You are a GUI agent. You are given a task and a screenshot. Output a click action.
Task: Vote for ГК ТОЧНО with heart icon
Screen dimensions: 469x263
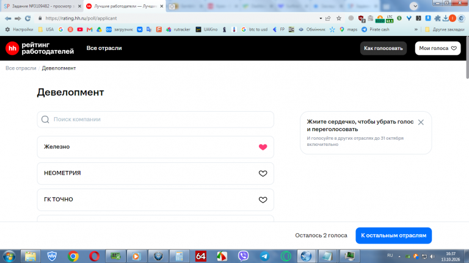point(263,200)
